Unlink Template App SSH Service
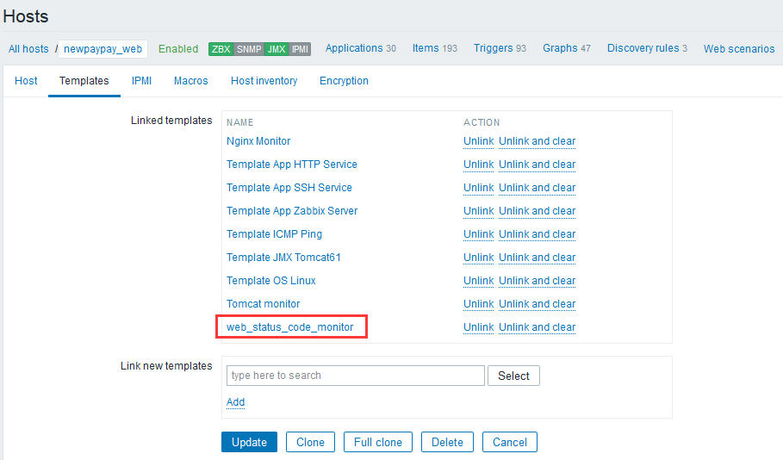Image resolution: width=783 pixels, height=460 pixels. click(x=478, y=188)
